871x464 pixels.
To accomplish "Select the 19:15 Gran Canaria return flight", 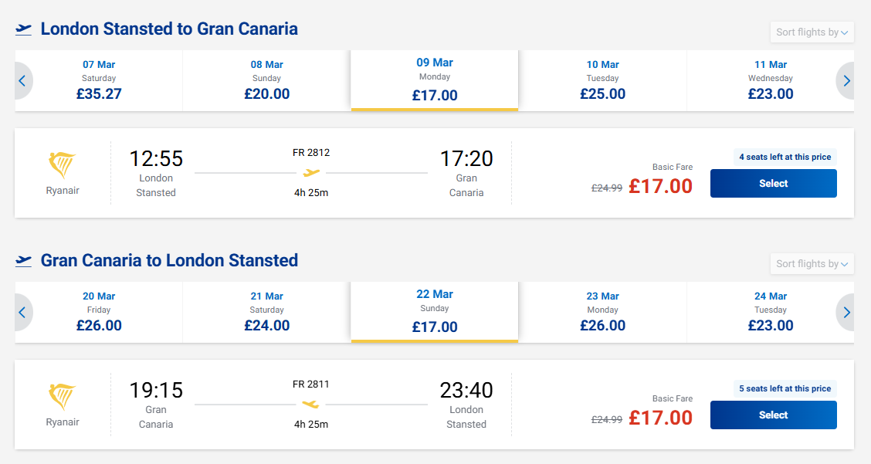I will tap(773, 415).
